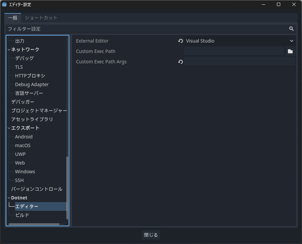Select 出力 in the settings tree

click(20, 41)
